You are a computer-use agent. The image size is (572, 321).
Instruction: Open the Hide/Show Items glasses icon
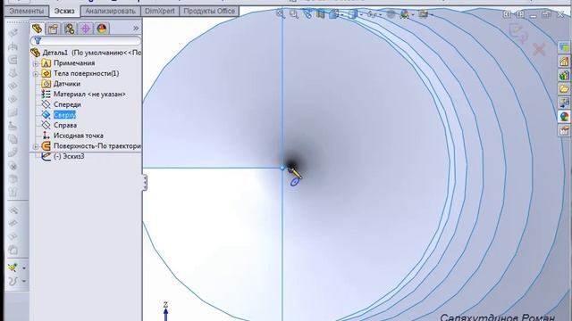372,14
